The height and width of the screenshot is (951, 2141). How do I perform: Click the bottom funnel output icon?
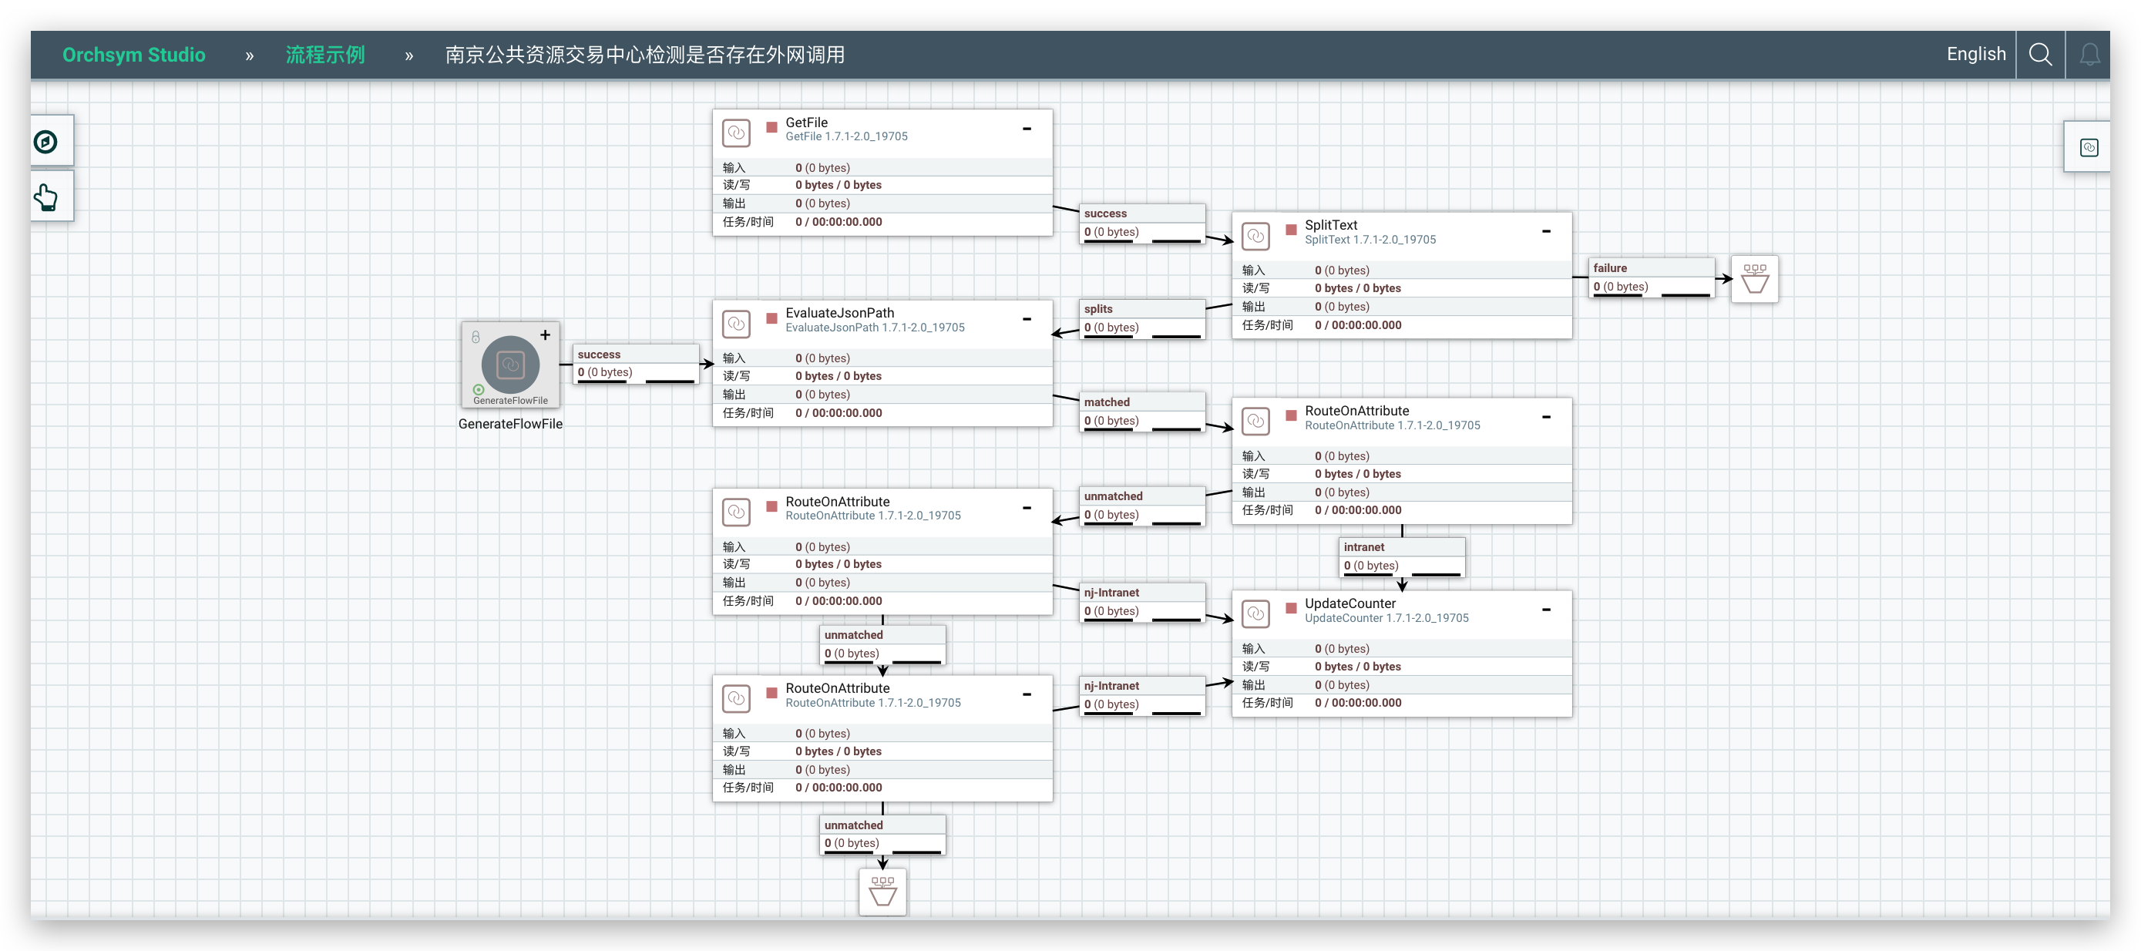(882, 891)
